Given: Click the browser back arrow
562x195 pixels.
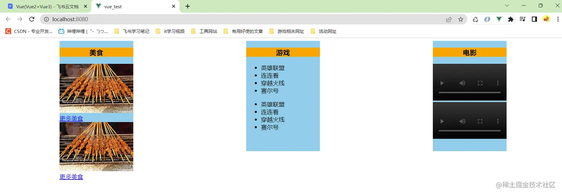Looking at the screenshot, I should [x=8, y=19].
